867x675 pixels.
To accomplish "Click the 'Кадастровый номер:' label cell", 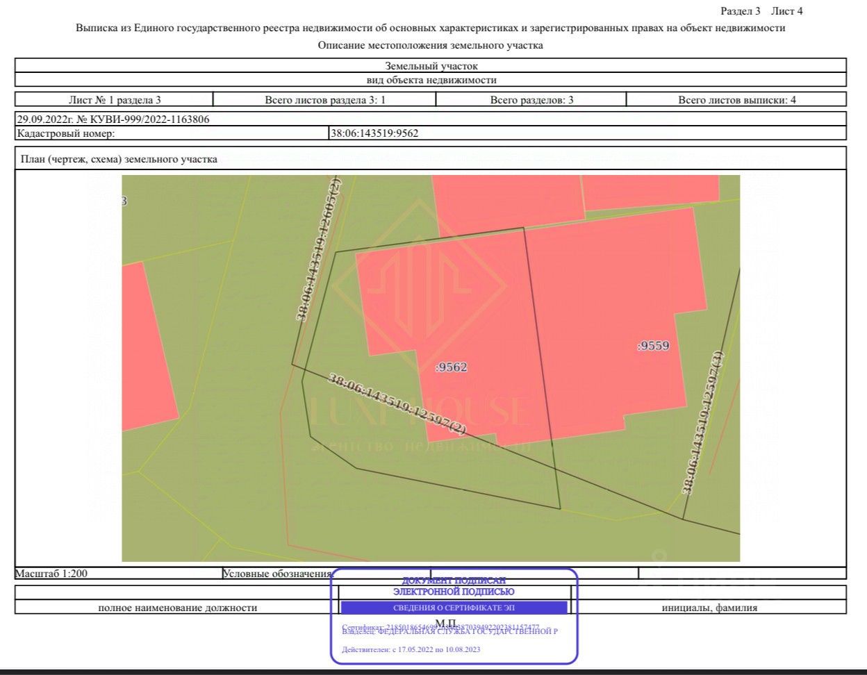I will click(x=66, y=133).
